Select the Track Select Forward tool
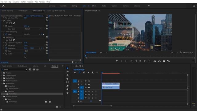The image size is (197, 111). coord(67,72)
